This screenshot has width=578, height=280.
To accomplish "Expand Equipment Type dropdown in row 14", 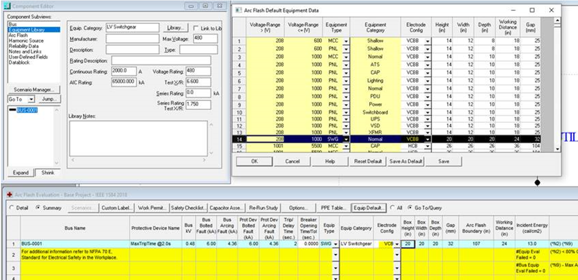I will pos(346,139).
